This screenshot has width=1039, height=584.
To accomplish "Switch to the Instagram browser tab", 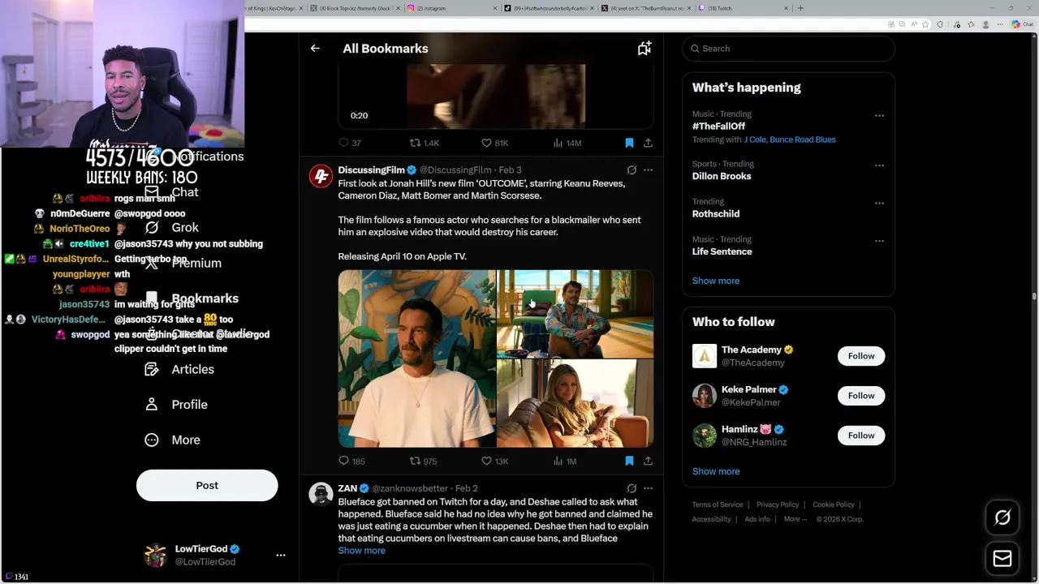I will pyautogui.click(x=451, y=8).
